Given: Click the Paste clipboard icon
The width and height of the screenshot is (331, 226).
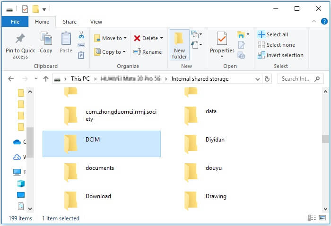Looking at the screenshot, I should click(x=66, y=39).
